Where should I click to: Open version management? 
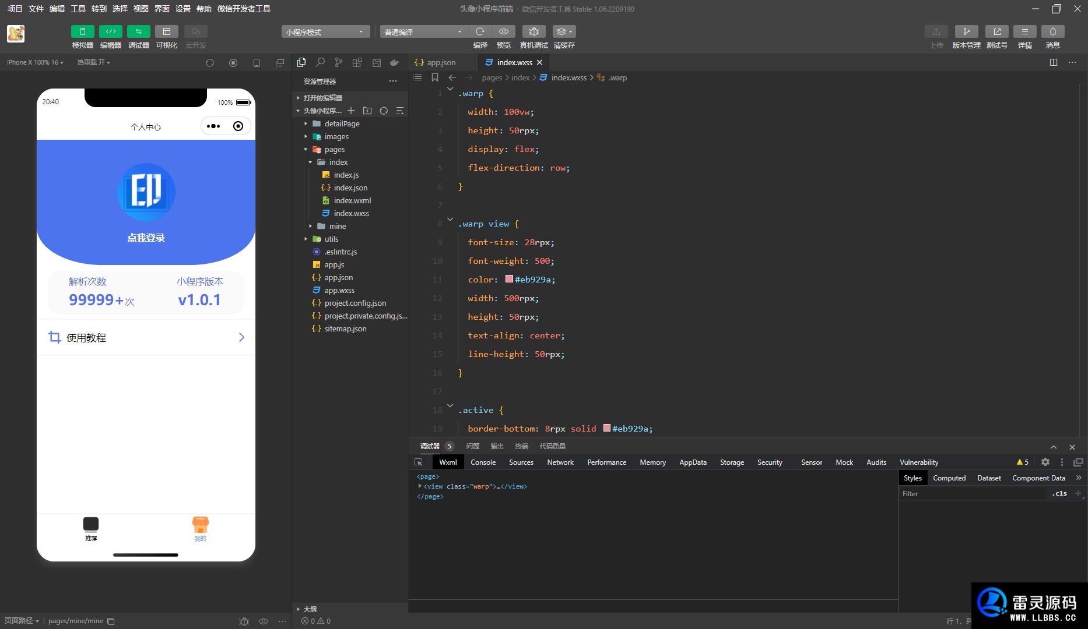[x=966, y=31]
